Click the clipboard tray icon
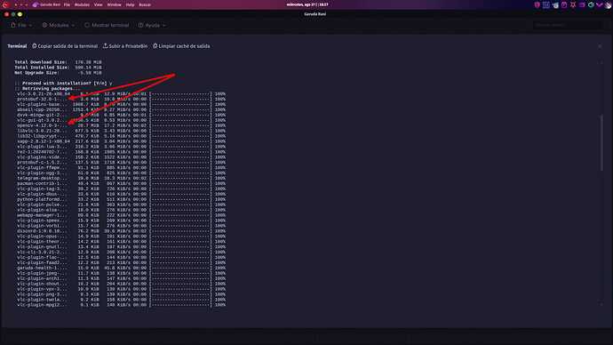This screenshot has height=345, width=613. click(564, 4)
